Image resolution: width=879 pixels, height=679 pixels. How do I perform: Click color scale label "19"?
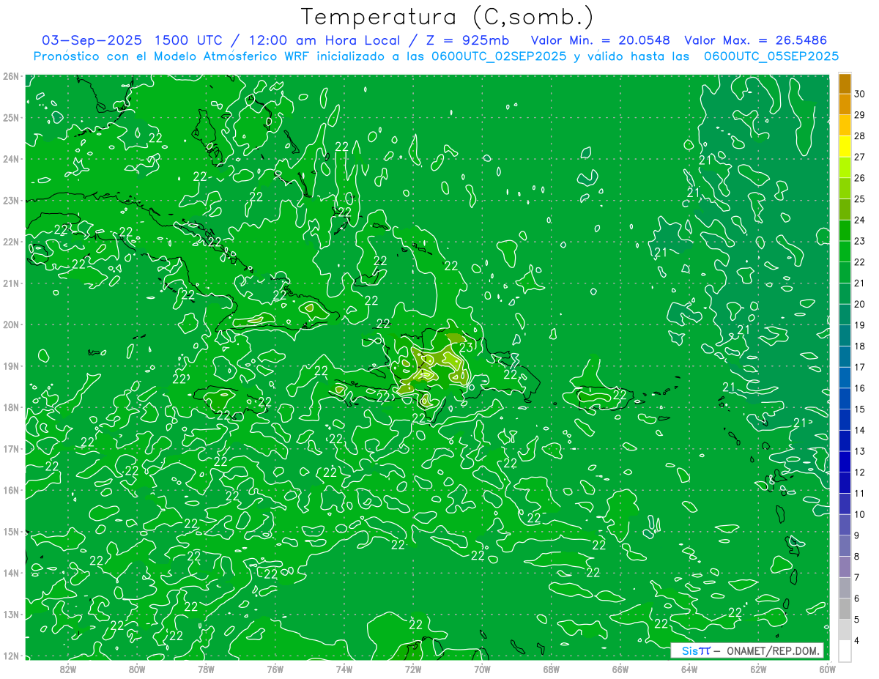(x=860, y=325)
